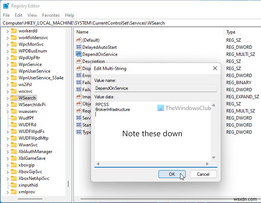Open the View menu
261x203 pixels.
[32, 15]
